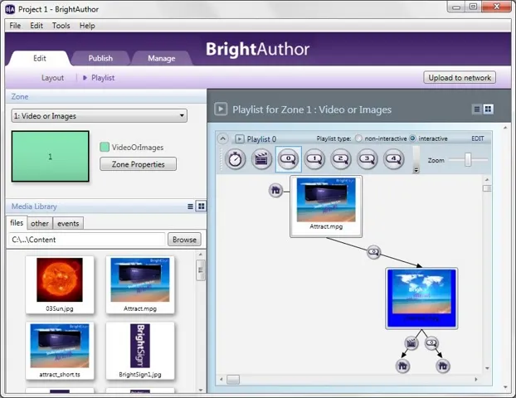Select the button 3 input event icon
The width and height of the screenshot is (516, 398).
tap(368, 159)
